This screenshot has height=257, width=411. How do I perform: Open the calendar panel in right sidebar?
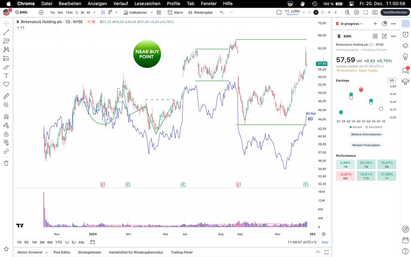tap(406, 240)
